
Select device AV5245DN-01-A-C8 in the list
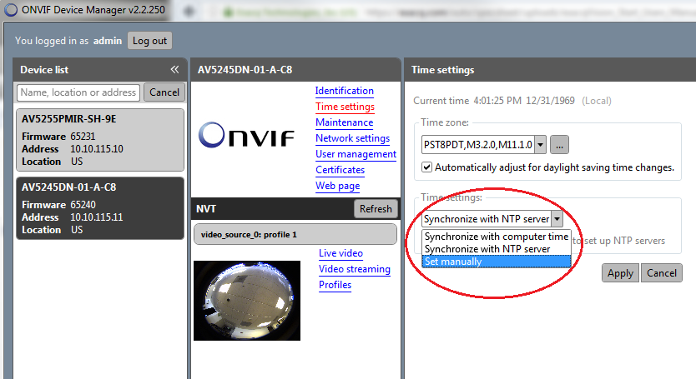tap(100, 208)
